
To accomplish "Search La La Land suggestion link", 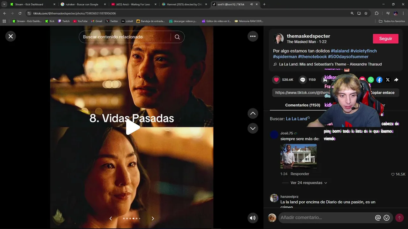I will (x=298, y=119).
